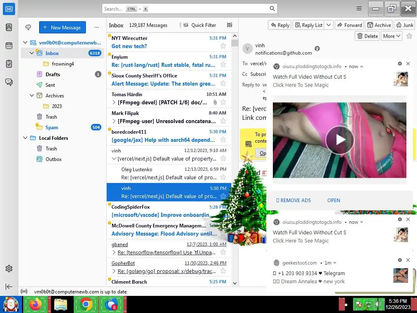Collapse the vm0b0t account tree
The height and width of the screenshot is (313, 417).
point(25,42)
